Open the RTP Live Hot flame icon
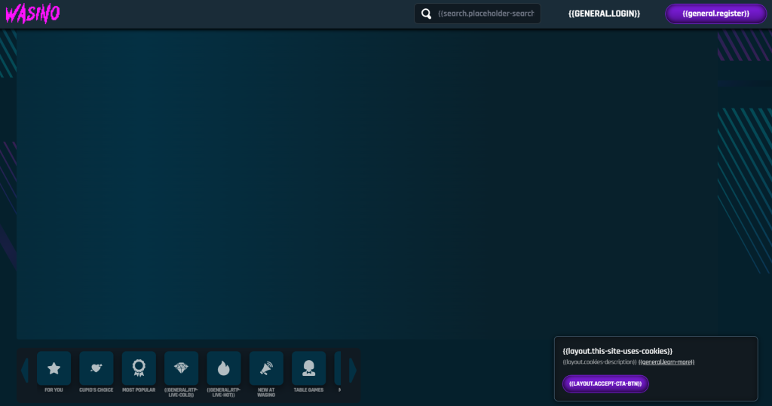The width and height of the screenshot is (772, 406). (224, 368)
